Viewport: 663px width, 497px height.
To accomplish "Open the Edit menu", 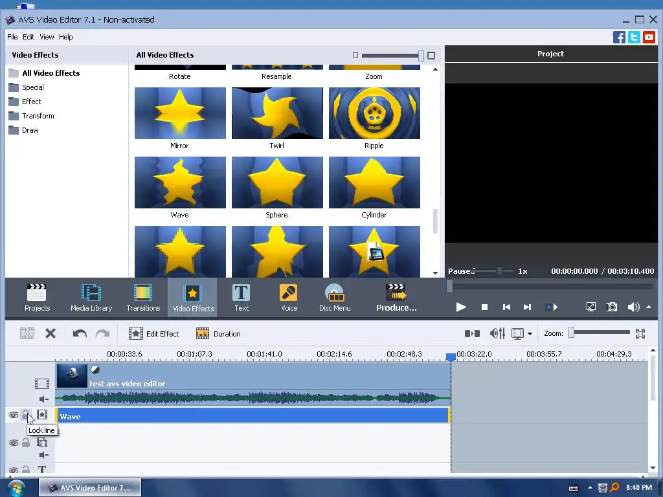I will coord(28,37).
